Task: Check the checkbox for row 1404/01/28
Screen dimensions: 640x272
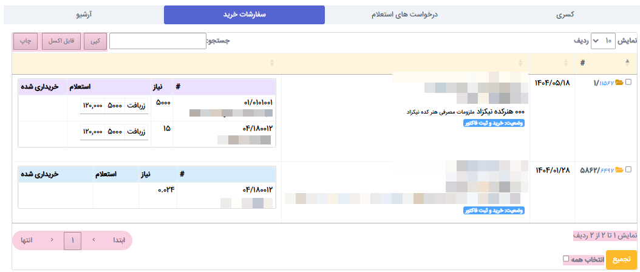Action: tap(628, 170)
